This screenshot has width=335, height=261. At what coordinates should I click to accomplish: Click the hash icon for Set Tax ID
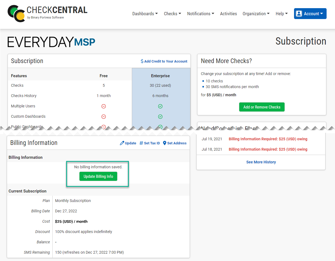[141, 143]
